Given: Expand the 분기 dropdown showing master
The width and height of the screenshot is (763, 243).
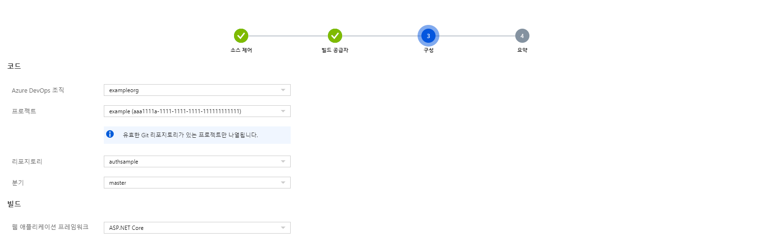Looking at the screenshot, I should click(x=197, y=183).
